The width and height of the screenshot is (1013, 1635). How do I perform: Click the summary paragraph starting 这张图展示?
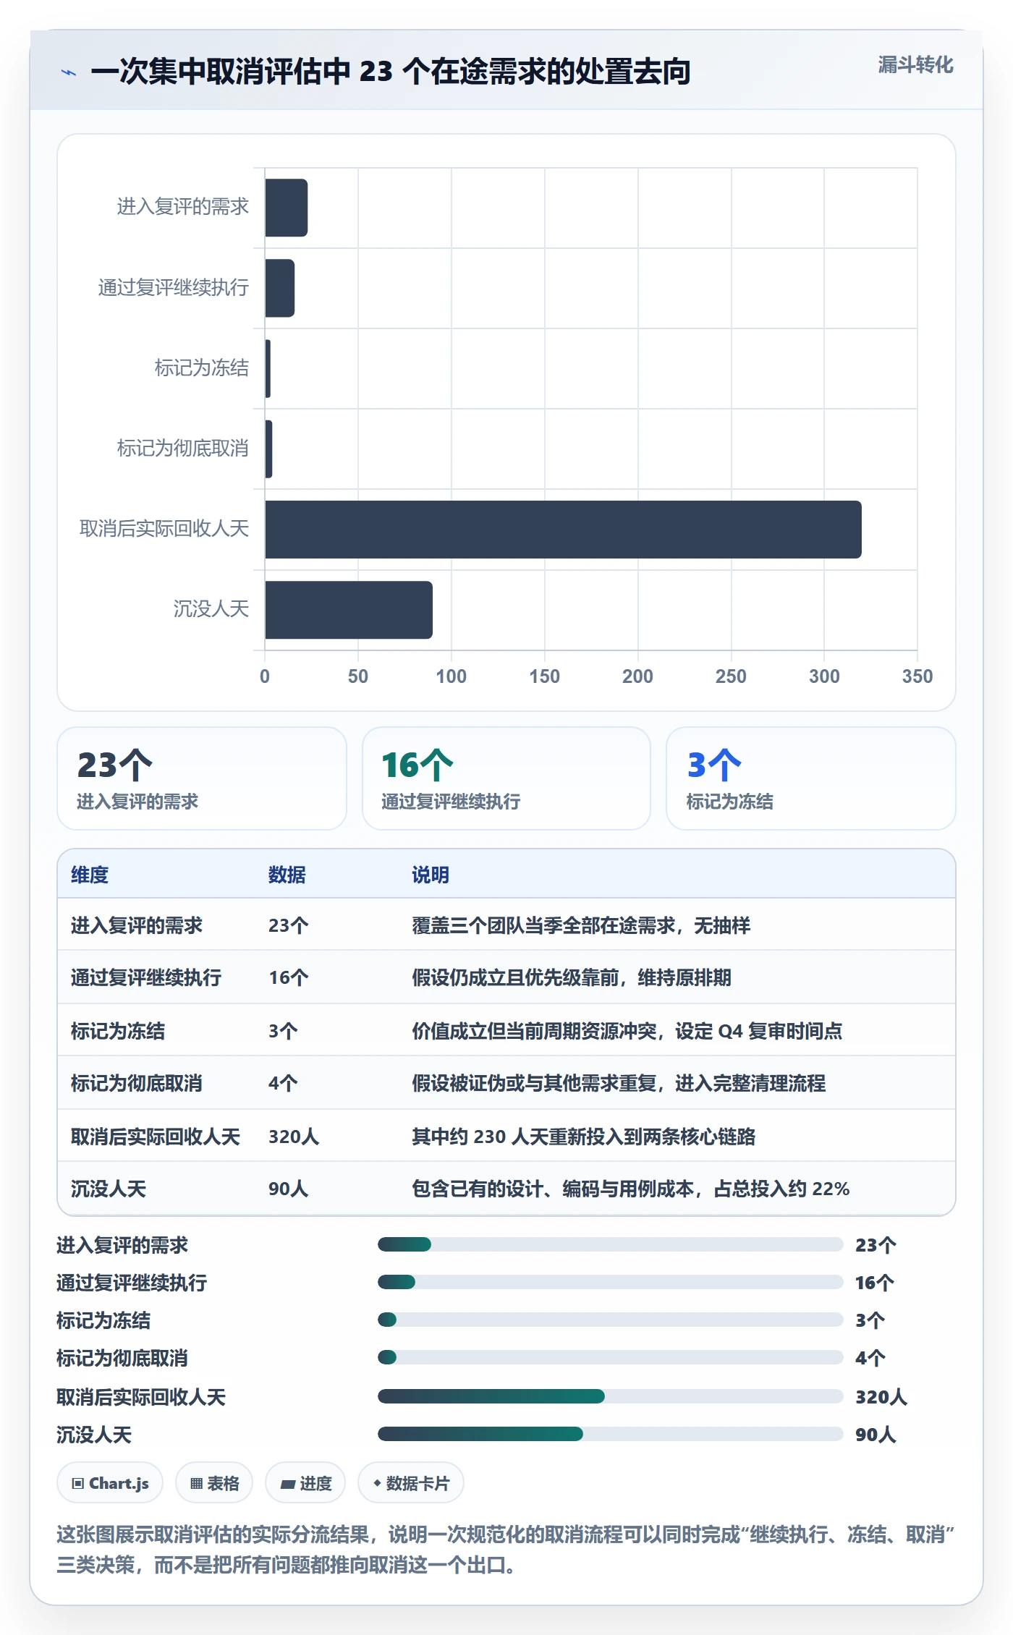click(506, 1550)
